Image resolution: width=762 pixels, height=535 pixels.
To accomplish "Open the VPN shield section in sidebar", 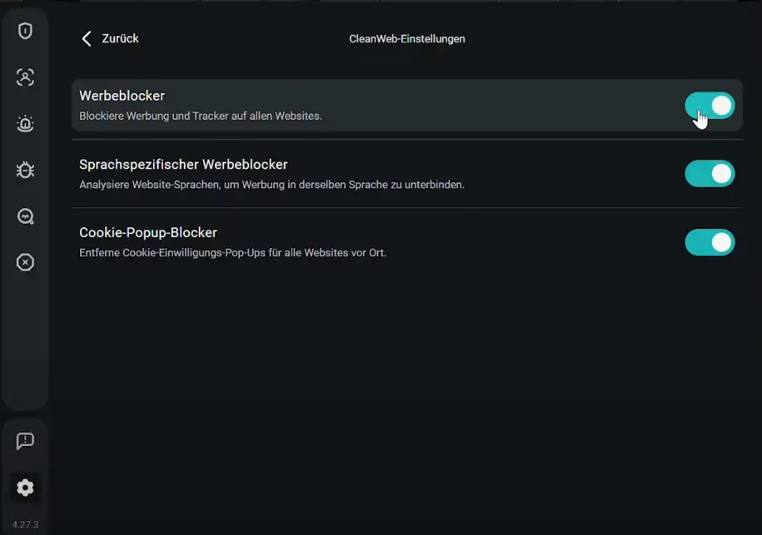I will (x=25, y=31).
